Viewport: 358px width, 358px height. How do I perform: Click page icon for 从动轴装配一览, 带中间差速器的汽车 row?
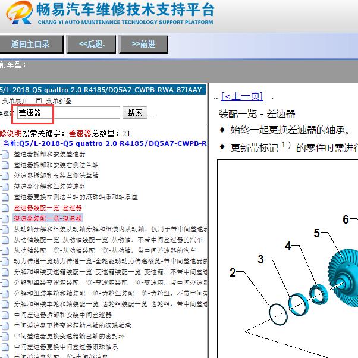[5, 251]
